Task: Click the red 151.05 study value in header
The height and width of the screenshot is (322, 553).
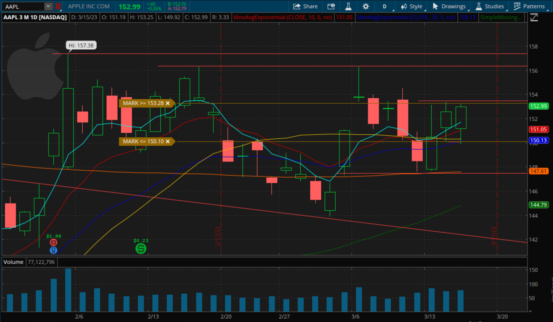Action: click(344, 17)
